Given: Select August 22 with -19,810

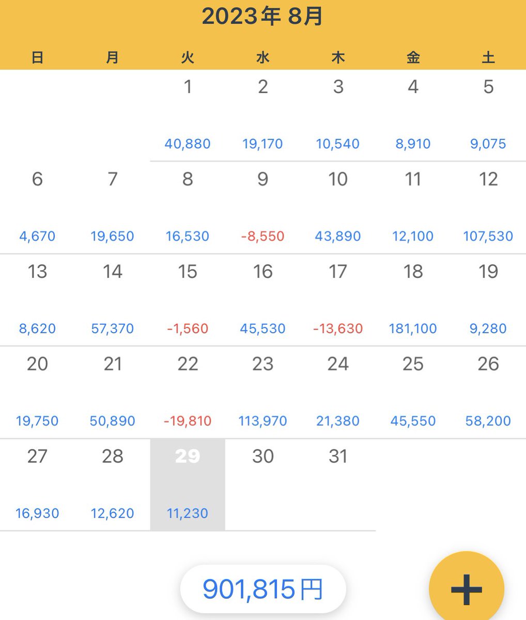Looking at the screenshot, I should pos(188,392).
